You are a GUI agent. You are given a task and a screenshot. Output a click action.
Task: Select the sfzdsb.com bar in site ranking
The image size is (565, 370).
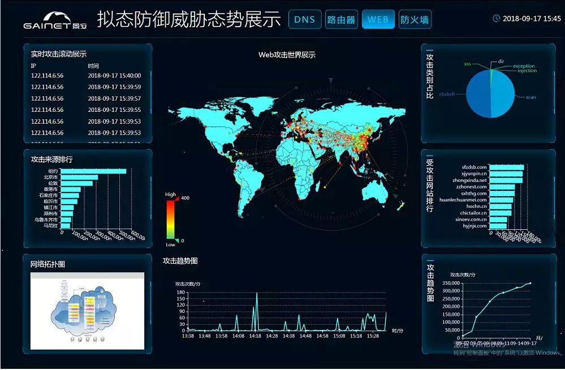pos(507,167)
